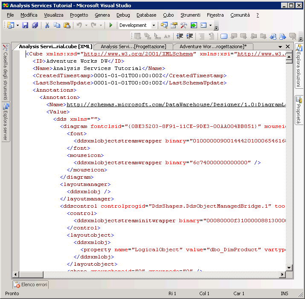
Task: Click the w3.org XMLSchema URL link
Action: tap(138, 54)
